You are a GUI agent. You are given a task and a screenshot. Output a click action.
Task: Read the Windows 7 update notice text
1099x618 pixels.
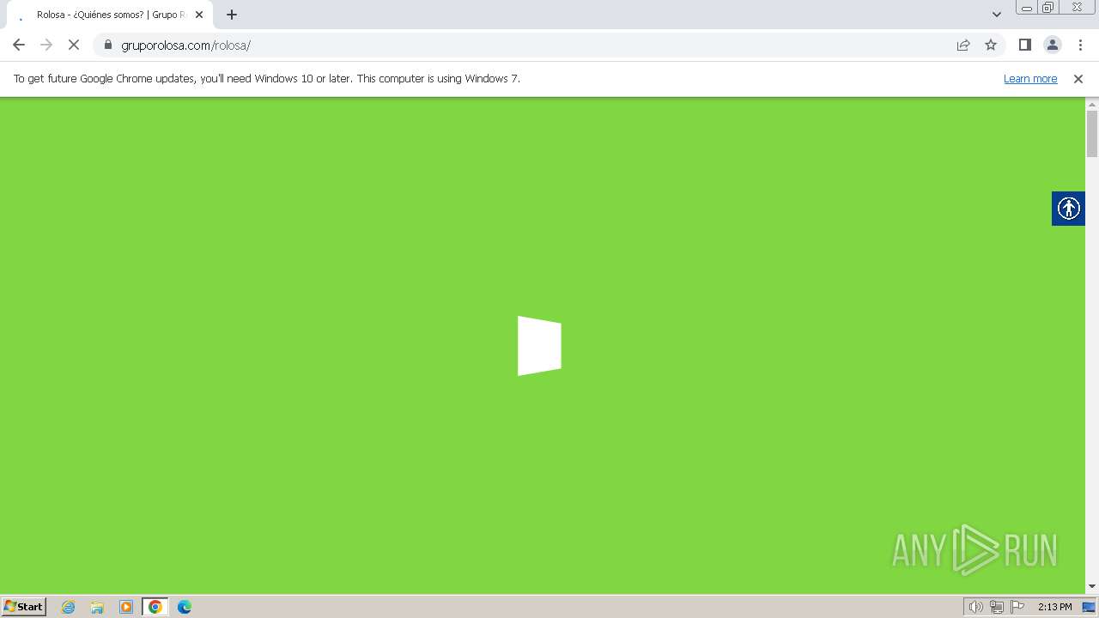pyautogui.click(x=267, y=79)
